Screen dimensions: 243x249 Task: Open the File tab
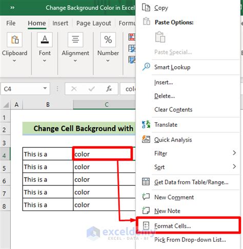(x=11, y=23)
